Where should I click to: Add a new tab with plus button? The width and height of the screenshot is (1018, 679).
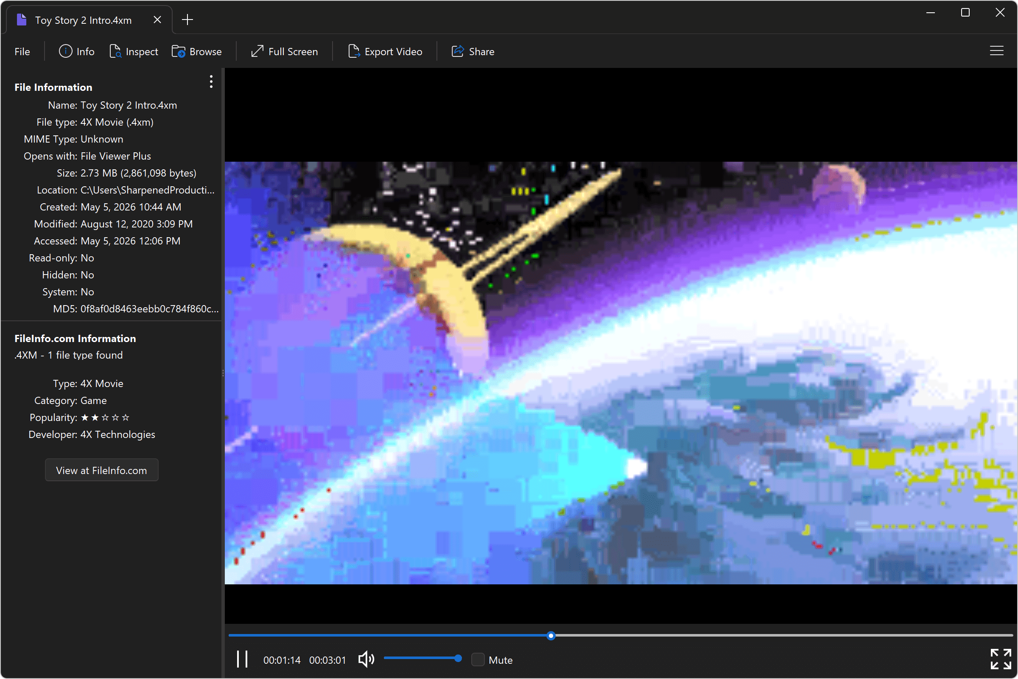[x=187, y=20]
